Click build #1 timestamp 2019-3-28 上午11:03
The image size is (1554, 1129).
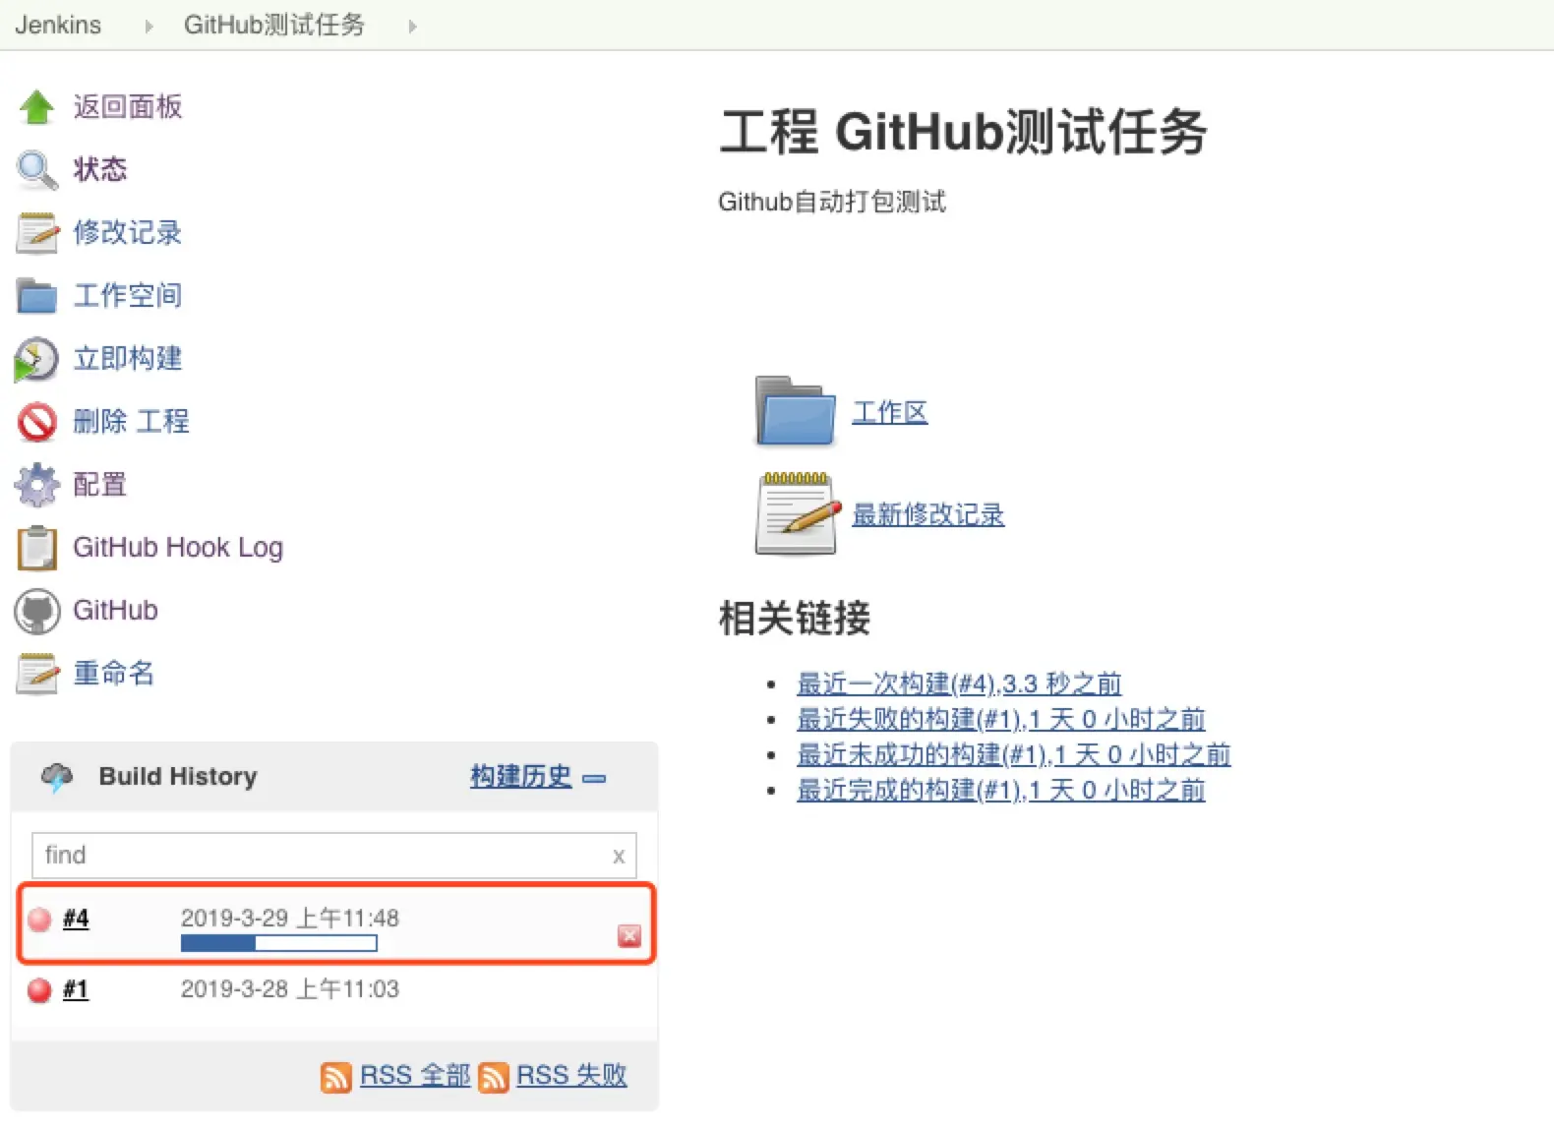tap(290, 989)
